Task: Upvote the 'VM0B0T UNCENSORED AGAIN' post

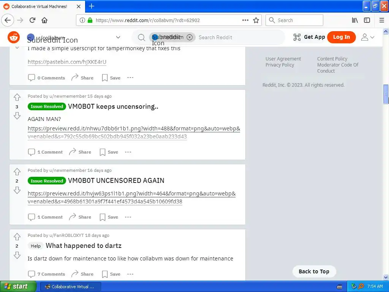Action: (x=17, y=171)
